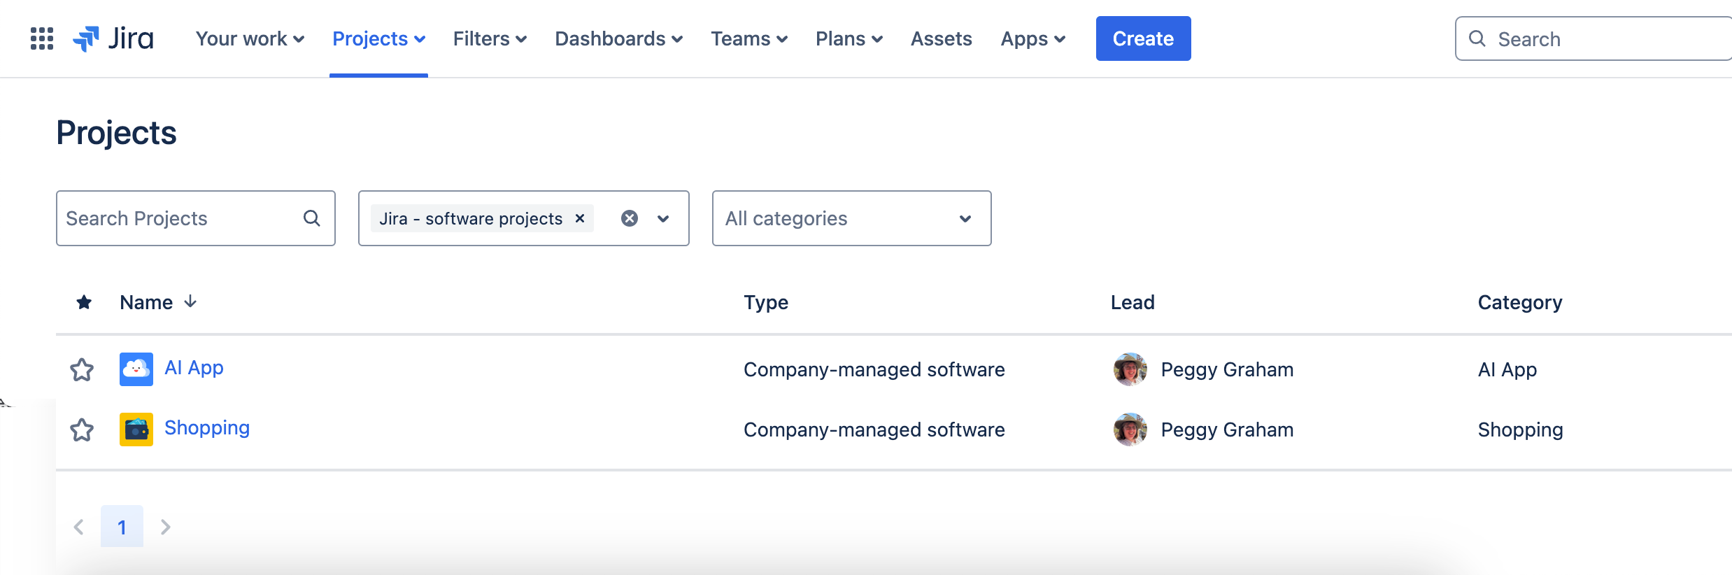1732x575 pixels.
Task: Click Peggy Graham name in Shopping row
Action: pyautogui.click(x=1228, y=430)
